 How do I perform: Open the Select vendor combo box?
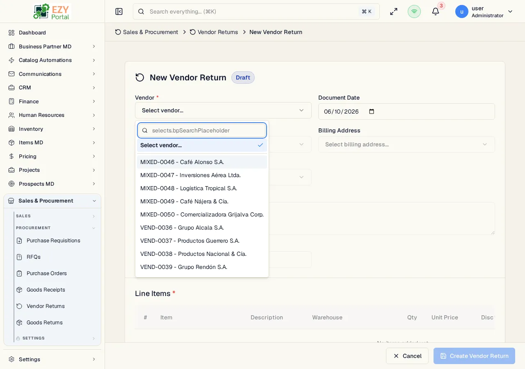(x=223, y=110)
